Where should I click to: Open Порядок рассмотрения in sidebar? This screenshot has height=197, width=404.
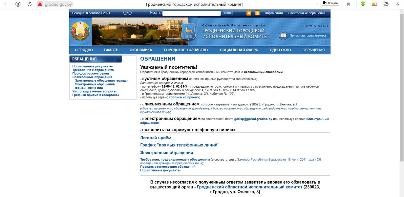pos(91,74)
